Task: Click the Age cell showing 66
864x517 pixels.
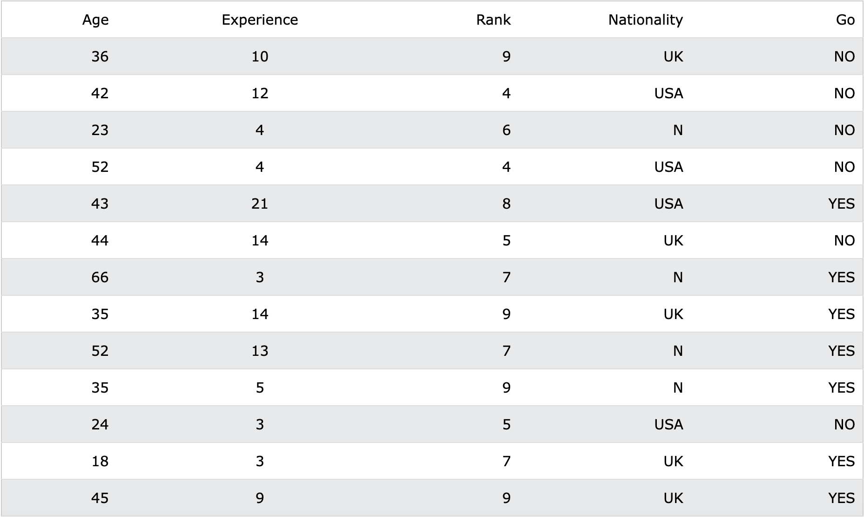Action: pyautogui.click(x=100, y=277)
